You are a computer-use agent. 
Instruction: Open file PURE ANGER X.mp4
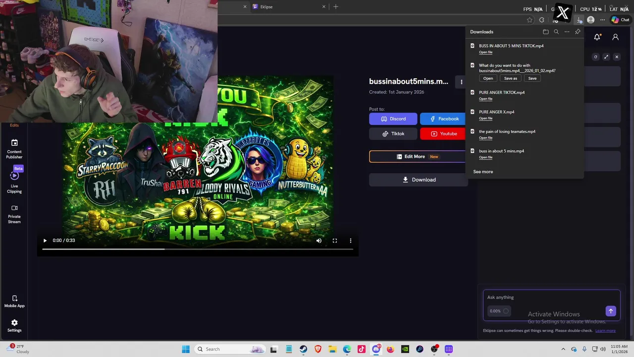(x=485, y=118)
